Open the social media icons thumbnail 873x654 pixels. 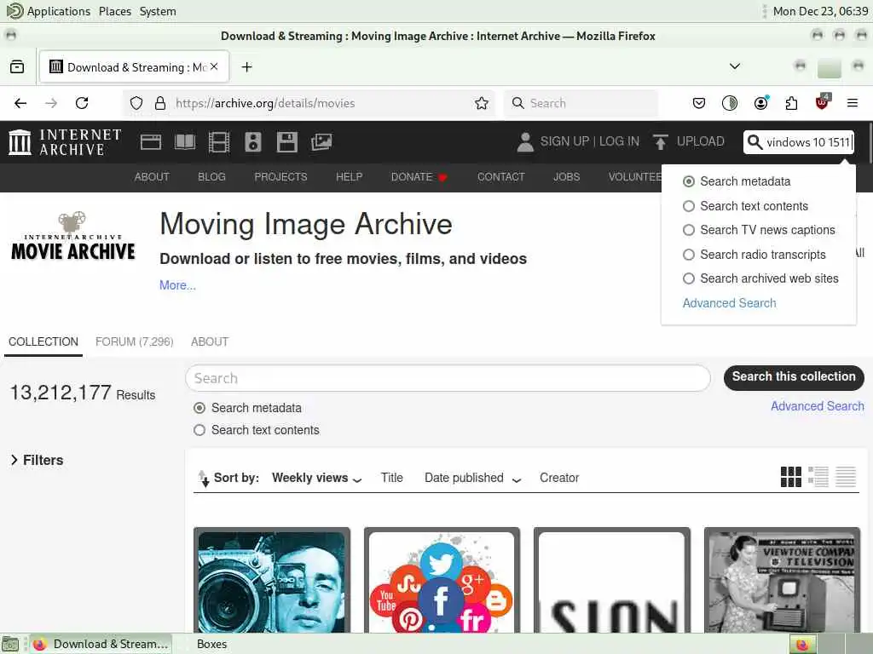click(x=442, y=580)
